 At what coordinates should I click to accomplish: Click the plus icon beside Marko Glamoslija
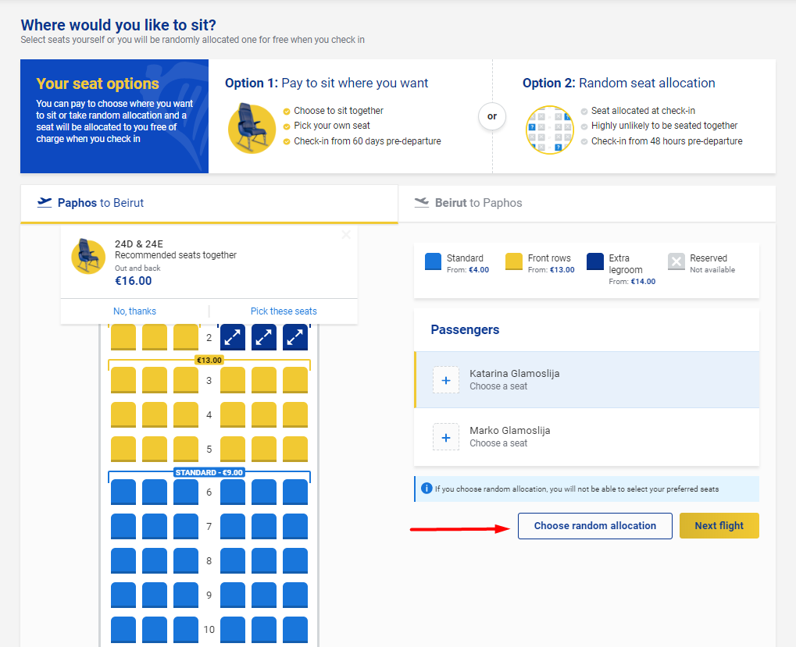446,437
